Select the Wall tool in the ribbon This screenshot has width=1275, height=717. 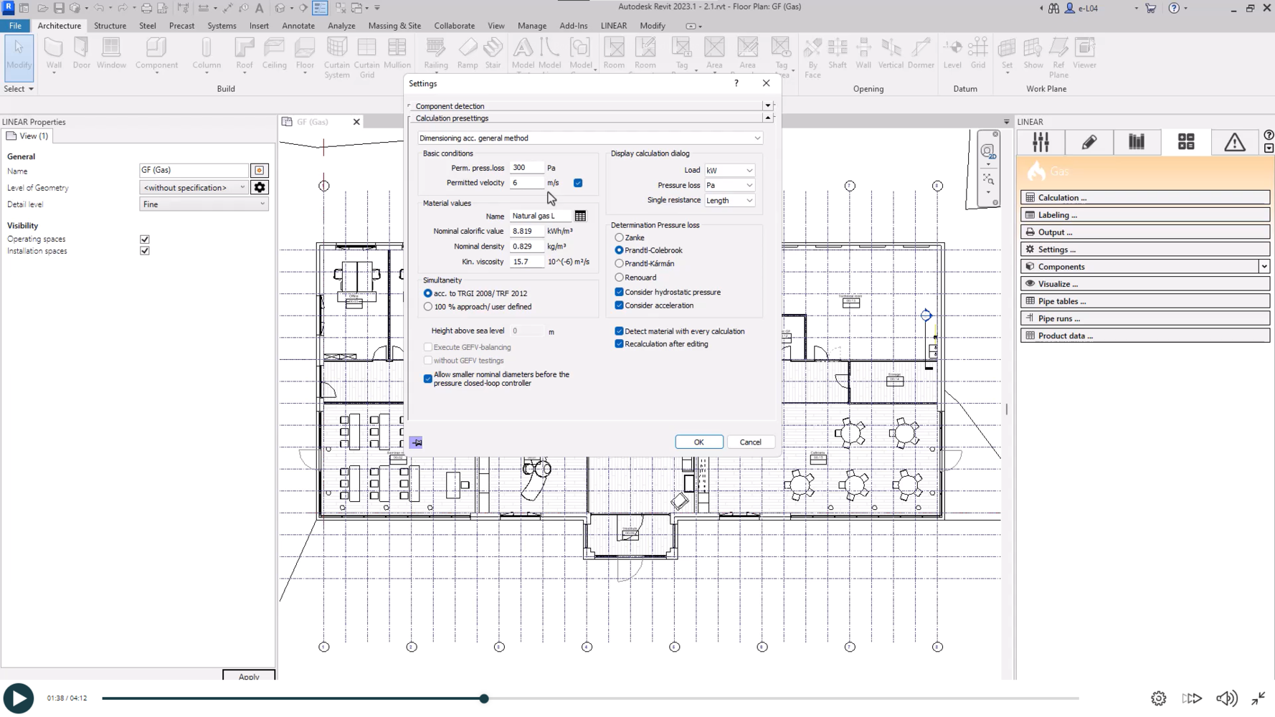click(x=54, y=54)
